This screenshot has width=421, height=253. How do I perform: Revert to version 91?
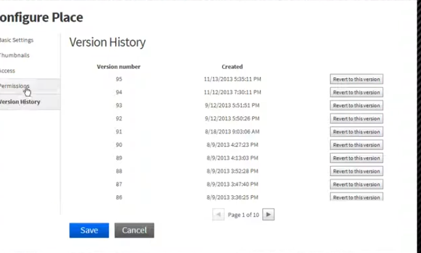point(356,132)
